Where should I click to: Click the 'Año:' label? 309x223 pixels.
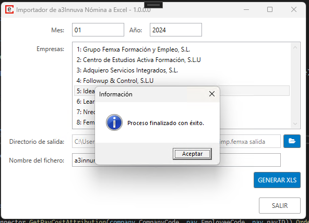pos(136,30)
